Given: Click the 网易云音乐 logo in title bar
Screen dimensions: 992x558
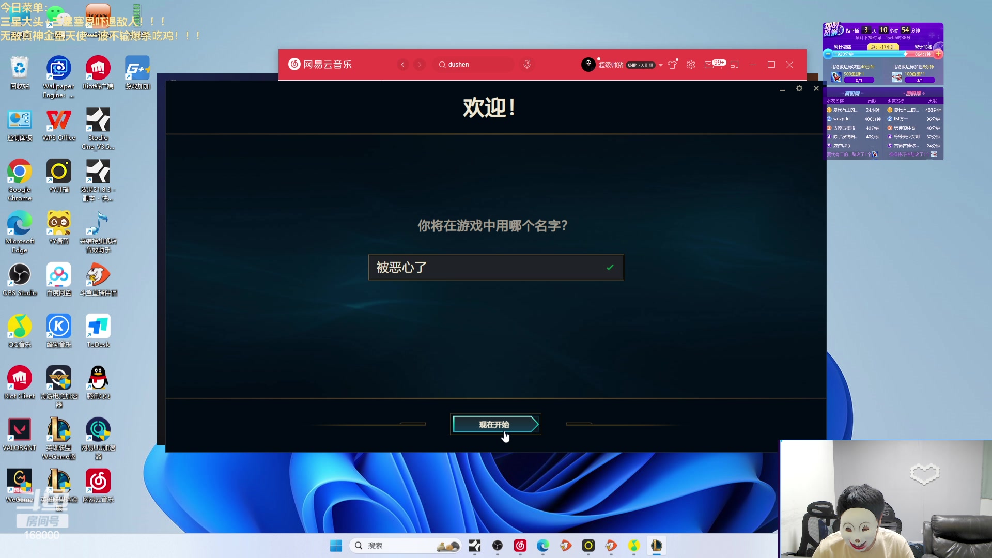Looking at the screenshot, I should 320,64.
